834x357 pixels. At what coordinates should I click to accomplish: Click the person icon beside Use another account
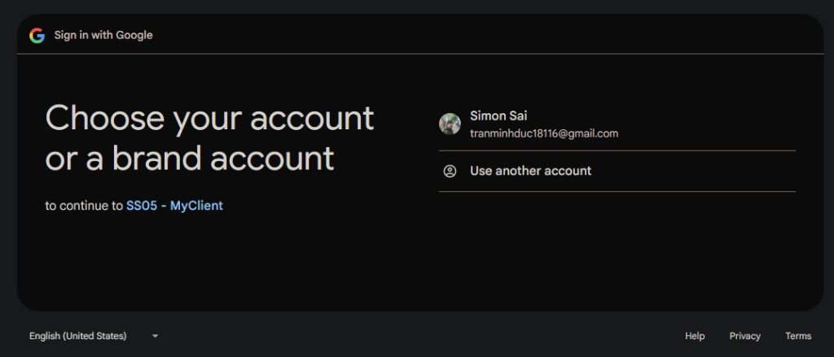click(x=450, y=171)
